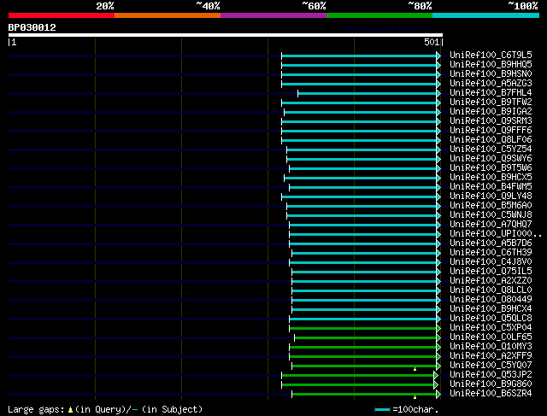Screen dimensions: 547x416
Task: Click the UniRef100_Q5QLC8 label
Action: 491,319
